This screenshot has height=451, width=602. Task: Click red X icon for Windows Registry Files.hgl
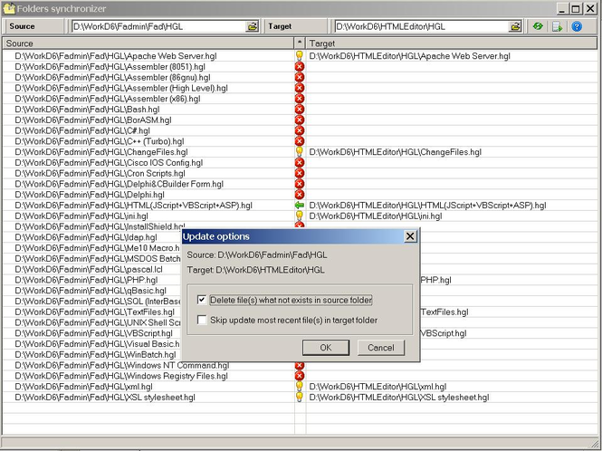300,376
